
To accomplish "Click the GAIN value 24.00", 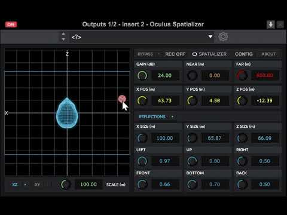I will point(165,75).
